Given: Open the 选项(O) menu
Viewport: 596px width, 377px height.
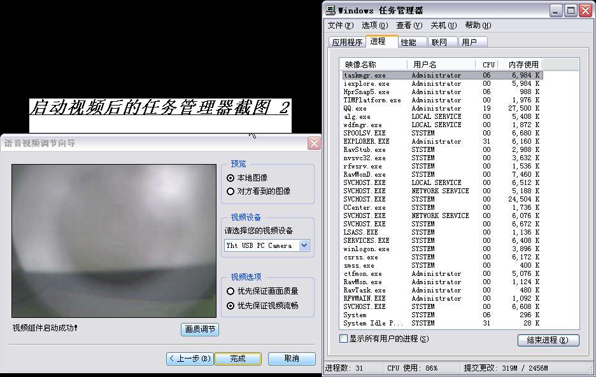Looking at the screenshot, I should [375, 25].
